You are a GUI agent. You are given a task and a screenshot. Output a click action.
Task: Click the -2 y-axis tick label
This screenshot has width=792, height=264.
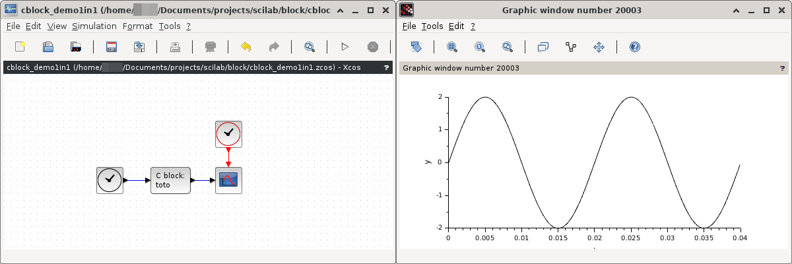(x=439, y=228)
